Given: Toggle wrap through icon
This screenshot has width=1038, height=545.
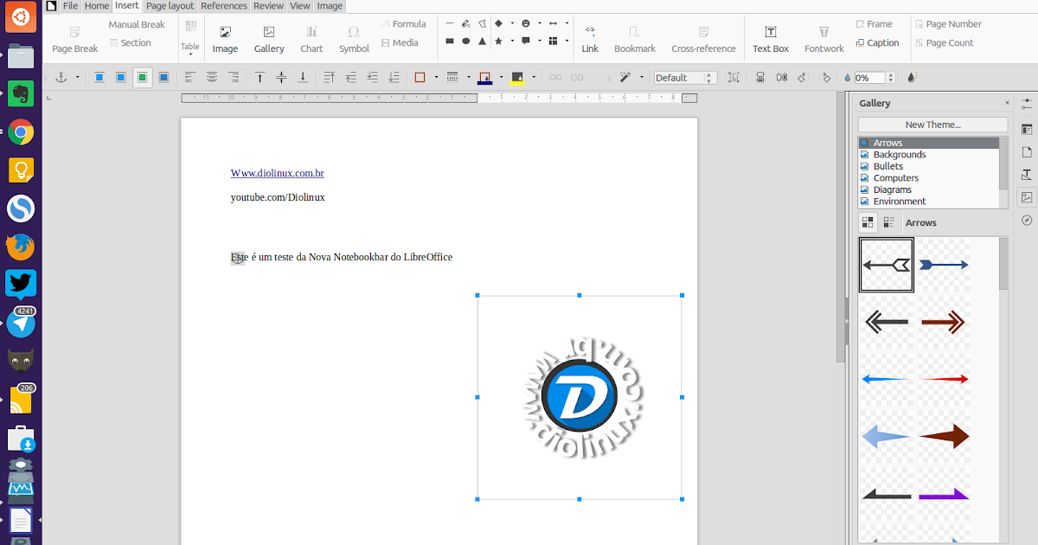Looking at the screenshot, I should coord(163,77).
